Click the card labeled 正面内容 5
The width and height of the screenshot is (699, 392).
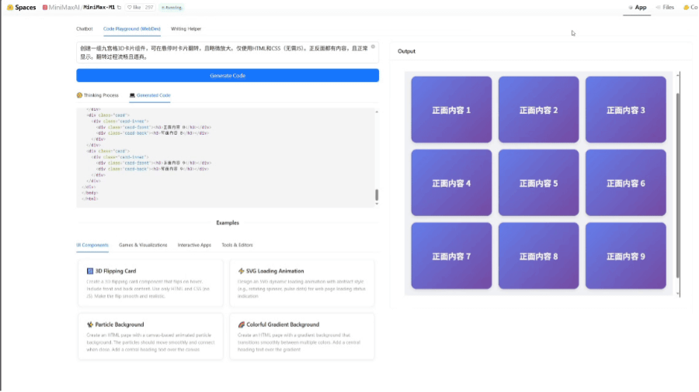coord(538,183)
